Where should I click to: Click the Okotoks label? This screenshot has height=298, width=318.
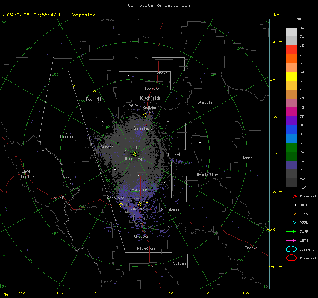pyautogui.click(x=141, y=236)
